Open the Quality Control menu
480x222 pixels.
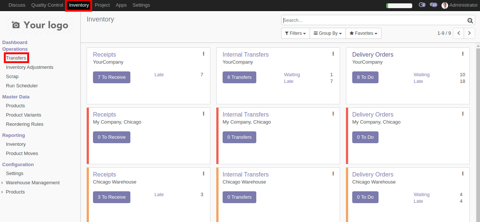(47, 5)
